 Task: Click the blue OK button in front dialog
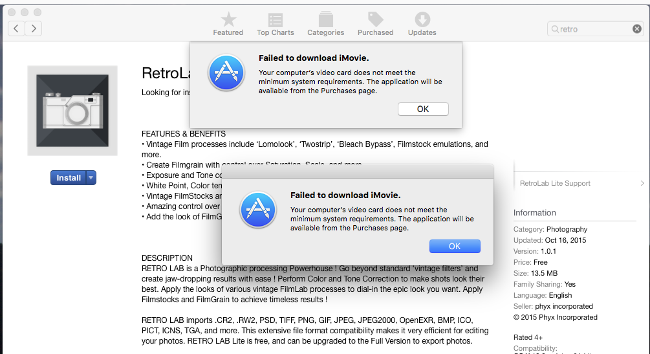(455, 246)
